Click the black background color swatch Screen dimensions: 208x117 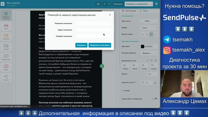[x=143, y=46]
